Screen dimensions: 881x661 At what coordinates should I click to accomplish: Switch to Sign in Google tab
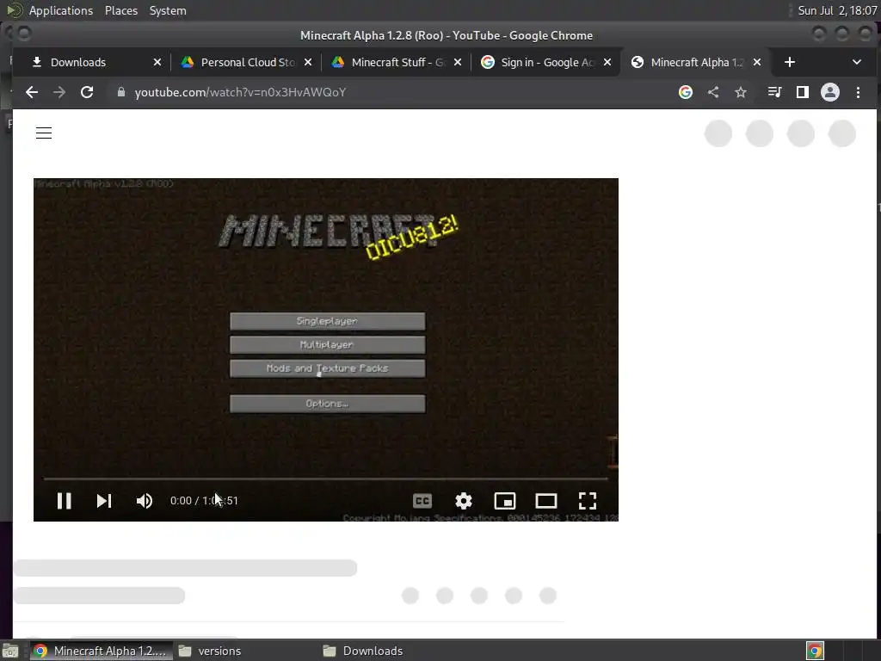(547, 62)
